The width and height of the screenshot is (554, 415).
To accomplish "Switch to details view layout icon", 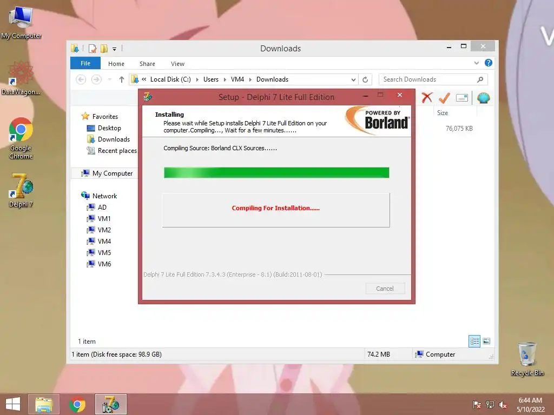I will [474, 341].
